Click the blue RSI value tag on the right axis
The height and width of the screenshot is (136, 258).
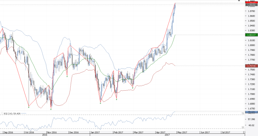click(251, 112)
